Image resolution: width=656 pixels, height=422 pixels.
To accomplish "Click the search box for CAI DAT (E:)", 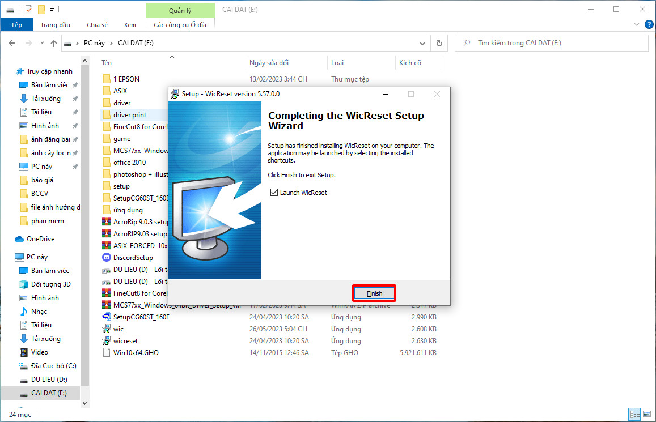I will (x=552, y=43).
